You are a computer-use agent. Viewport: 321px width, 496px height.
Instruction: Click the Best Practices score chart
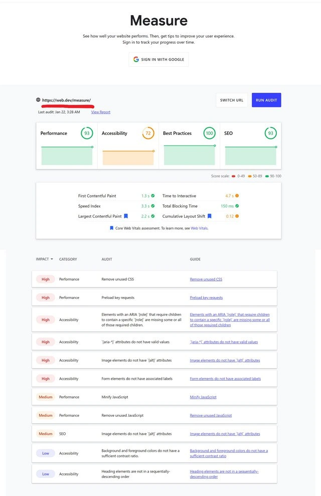pyautogui.click(x=190, y=155)
